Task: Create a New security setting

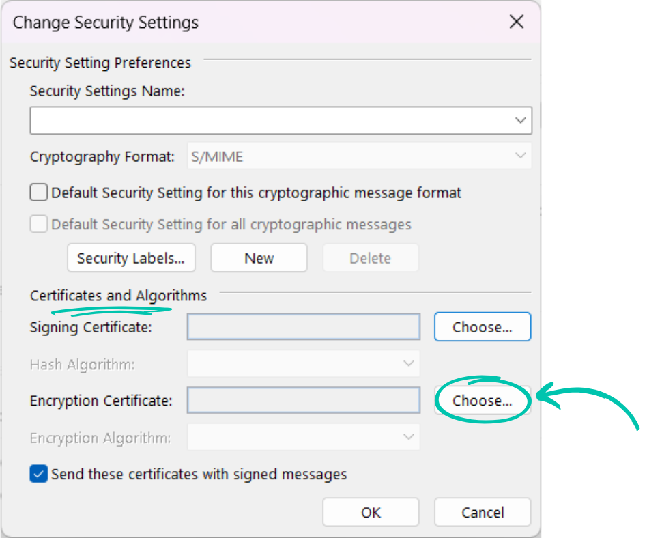Action: click(259, 257)
